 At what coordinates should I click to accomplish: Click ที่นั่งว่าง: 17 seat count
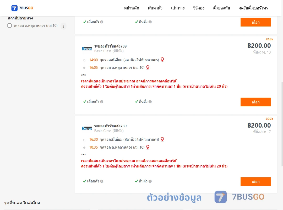pos(262,132)
